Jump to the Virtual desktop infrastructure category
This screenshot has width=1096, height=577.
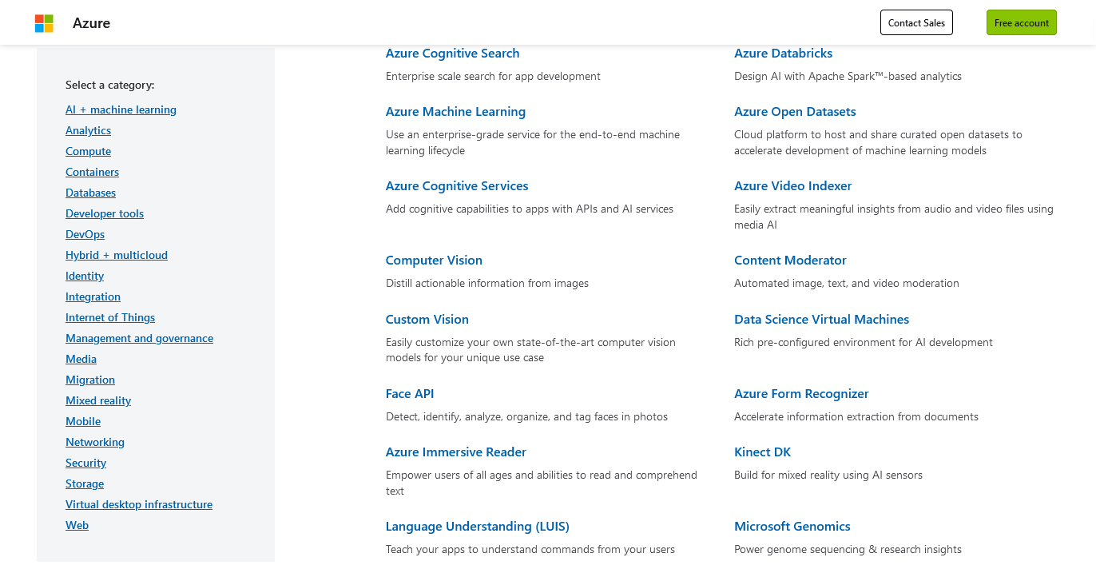tap(139, 504)
